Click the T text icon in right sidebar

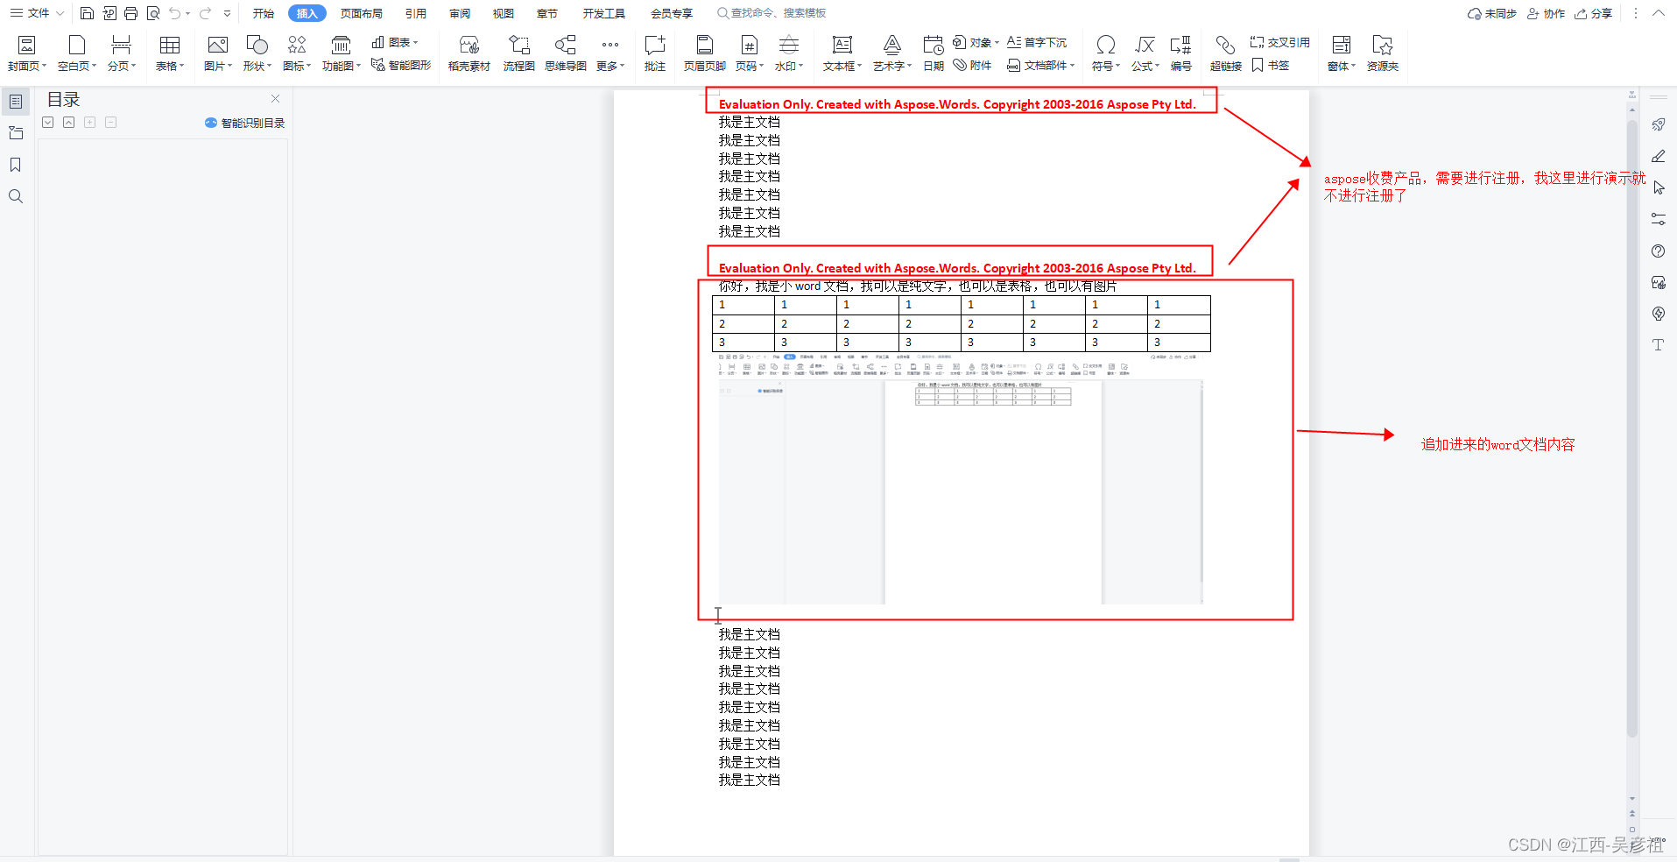[x=1659, y=345]
